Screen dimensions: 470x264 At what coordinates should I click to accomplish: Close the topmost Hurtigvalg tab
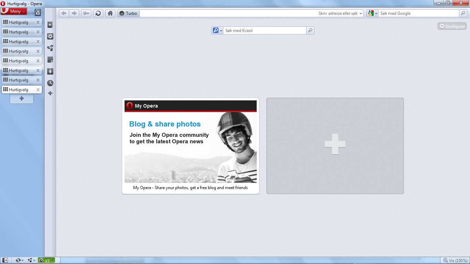[38, 22]
